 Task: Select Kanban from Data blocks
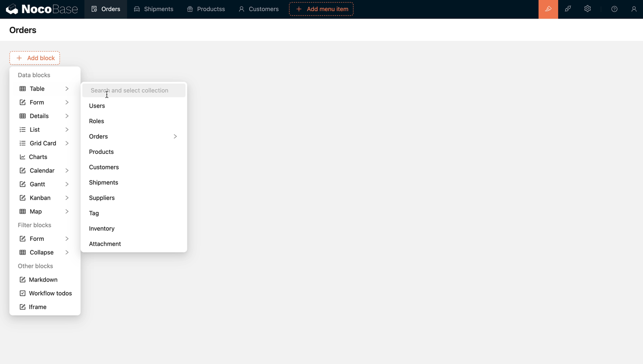coord(45,198)
